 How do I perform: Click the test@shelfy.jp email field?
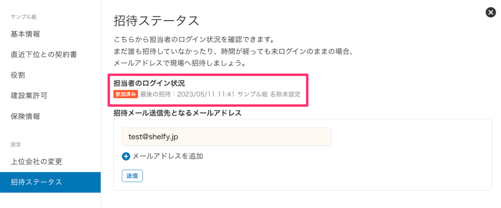click(226, 137)
